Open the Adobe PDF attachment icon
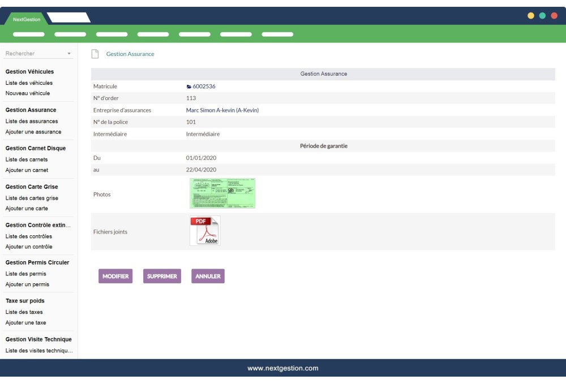The width and height of the screenshot is (566, 384). tap(205, 230)
